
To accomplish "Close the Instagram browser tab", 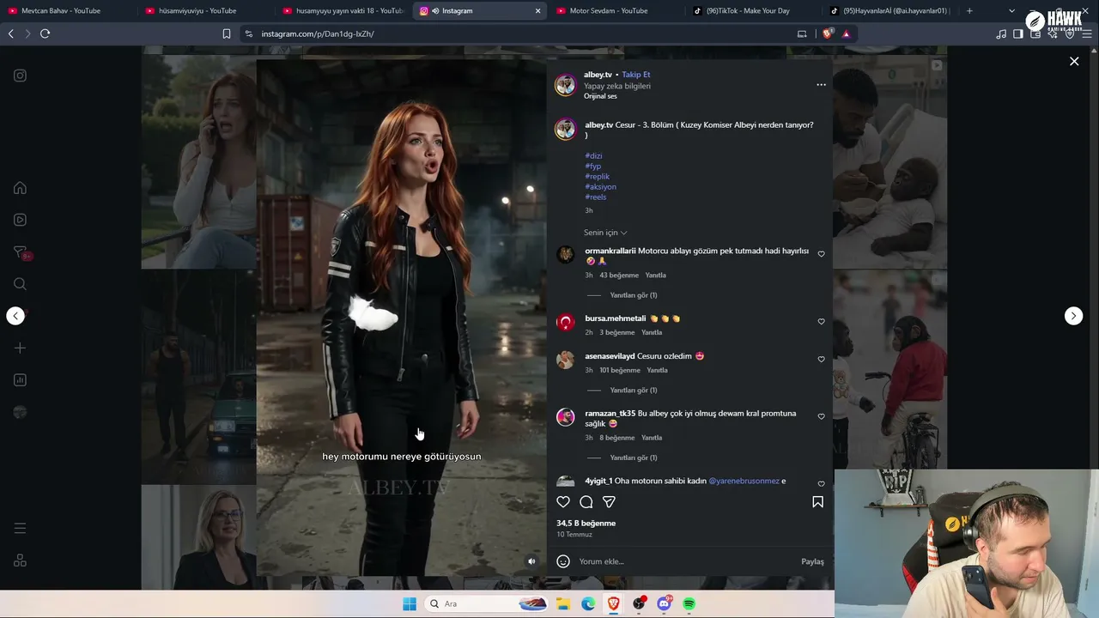I will [x=538, y=11].
